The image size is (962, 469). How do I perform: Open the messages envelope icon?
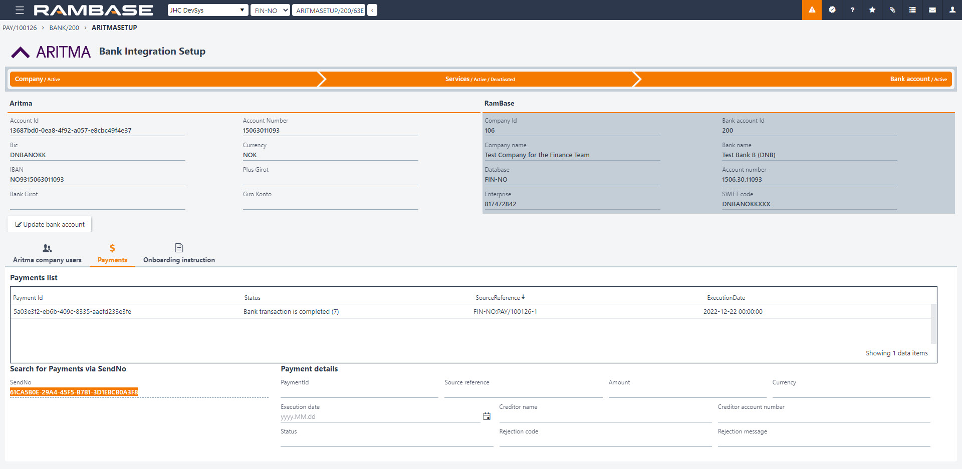(932, 10)
